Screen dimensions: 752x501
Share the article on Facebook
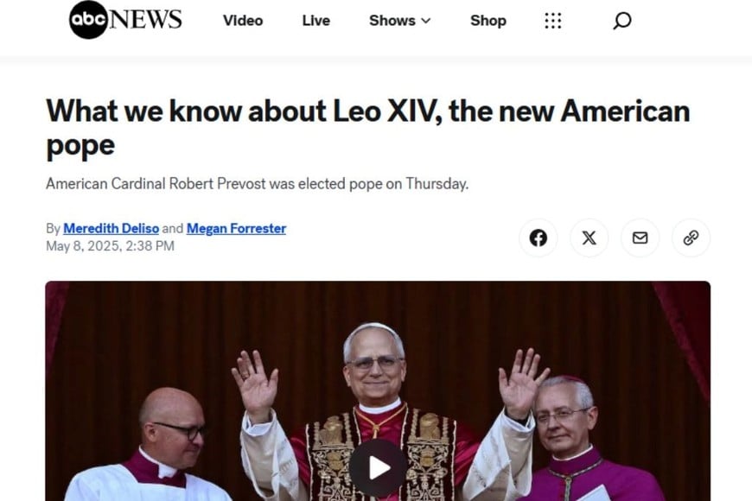(539, 238)
